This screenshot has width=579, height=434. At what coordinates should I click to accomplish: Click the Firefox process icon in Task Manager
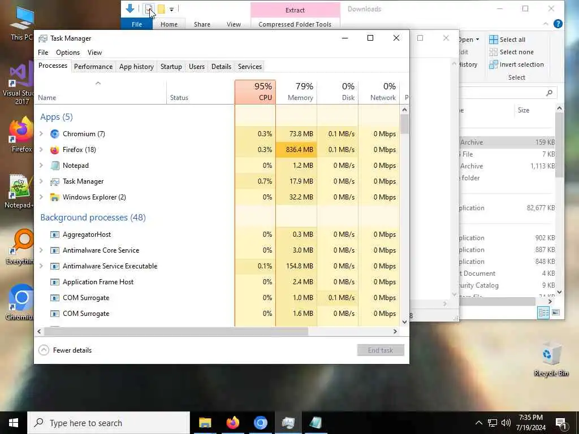(55, 150)
